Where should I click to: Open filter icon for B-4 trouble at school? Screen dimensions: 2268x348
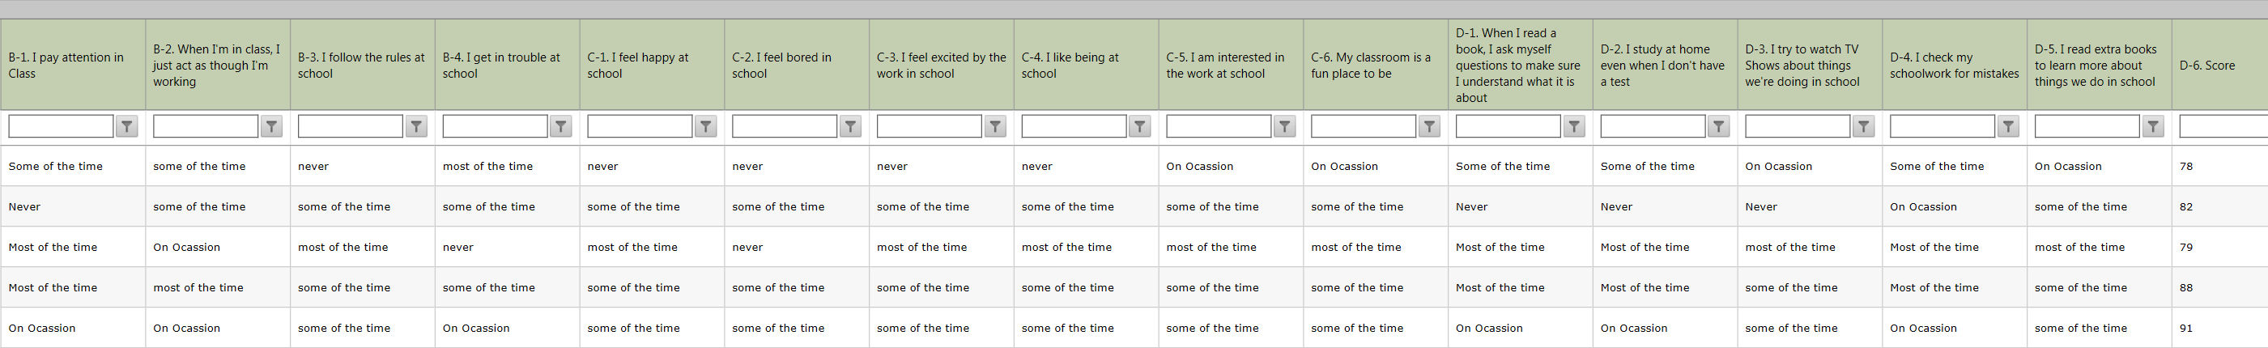pyautogui.click(x=561, y=127)
